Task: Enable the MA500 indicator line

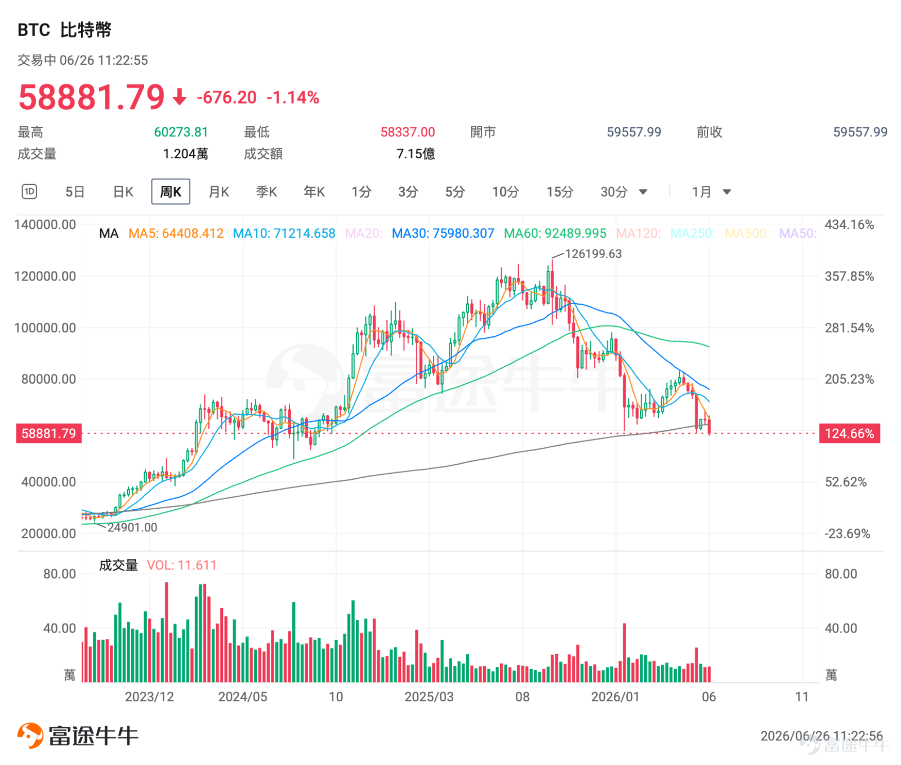Action: [x=747, y=233]
